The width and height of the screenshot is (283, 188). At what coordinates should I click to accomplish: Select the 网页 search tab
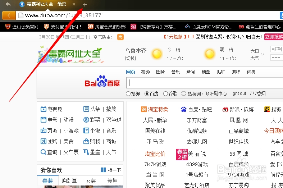[x=131, y=72]
